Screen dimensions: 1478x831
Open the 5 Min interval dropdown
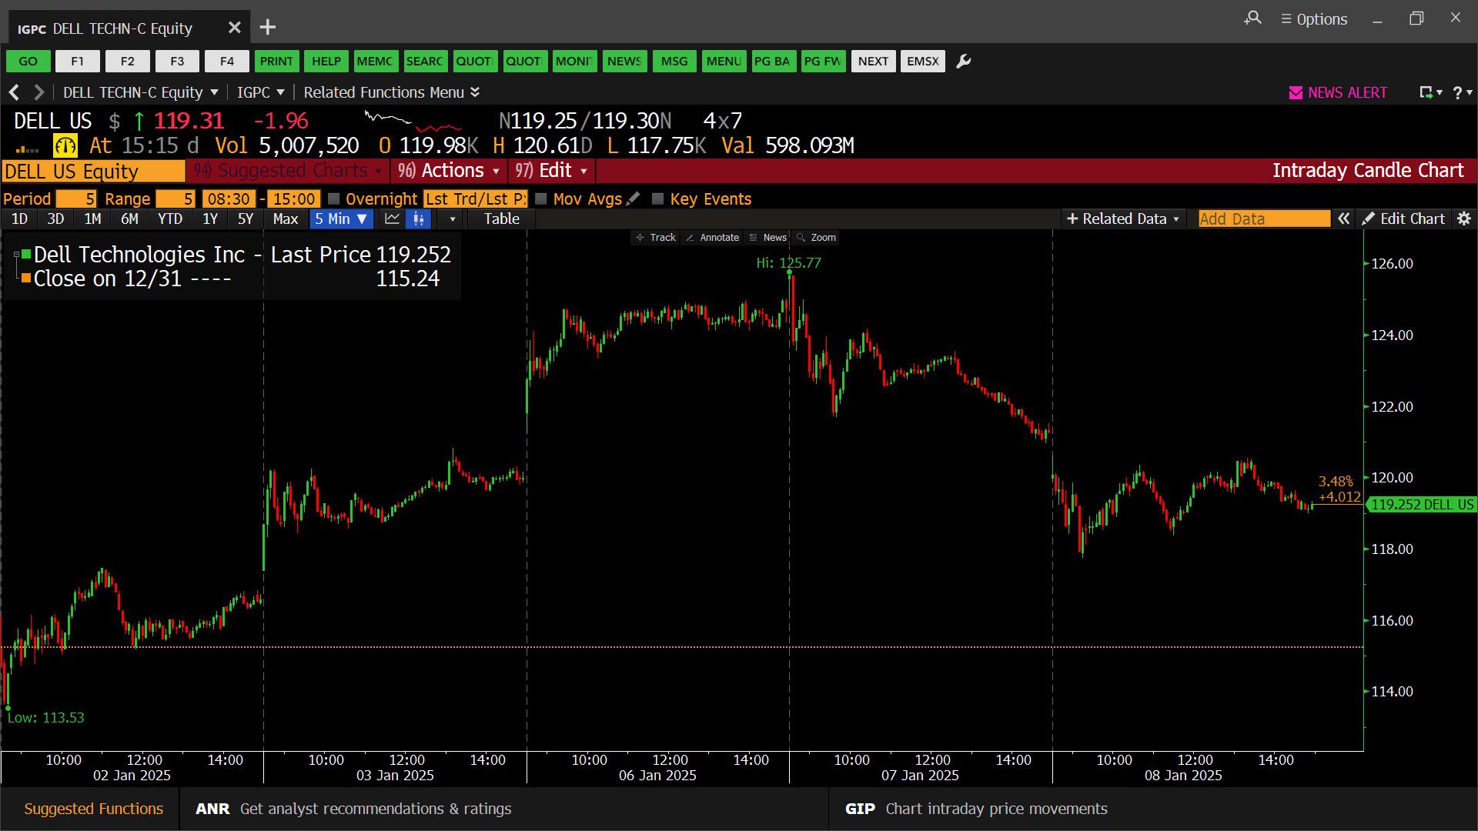click(x=341, y=219)
